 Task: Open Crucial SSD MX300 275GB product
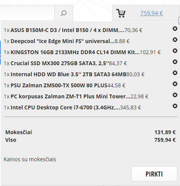click(60, 63)
